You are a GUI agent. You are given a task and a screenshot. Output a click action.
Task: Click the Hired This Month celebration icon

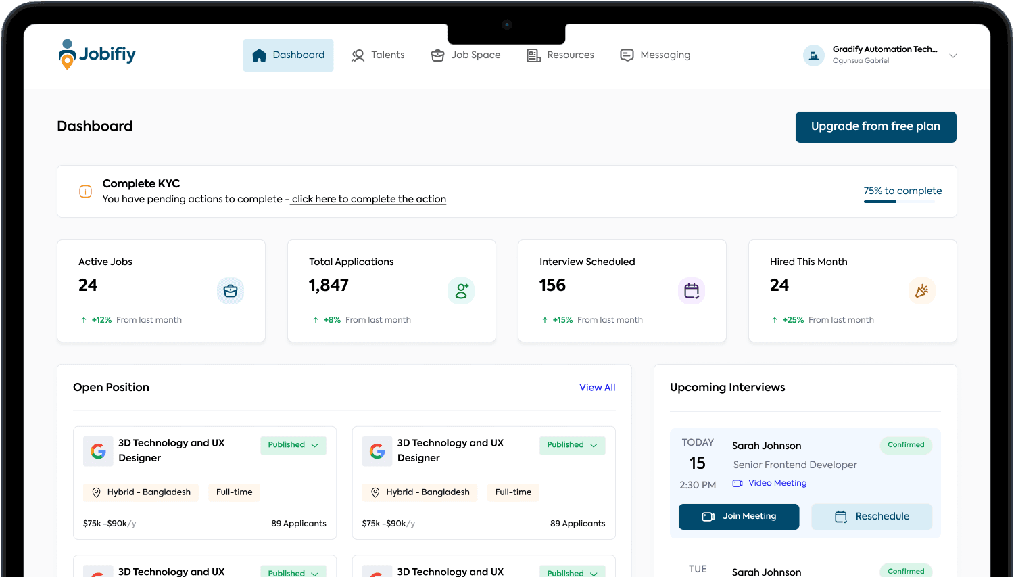pos(922,290)
